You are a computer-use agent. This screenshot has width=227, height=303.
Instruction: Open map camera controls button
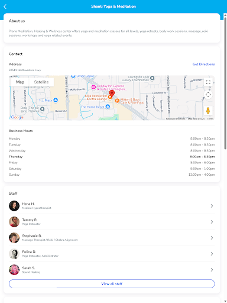point(208,95)
